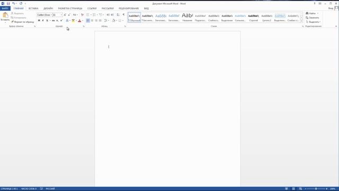Viewport: 339px width, 191px height.
Task: Switch to the РЕЦЕНЗИРОВАНИЕ tab
Action: coord(129,8)
